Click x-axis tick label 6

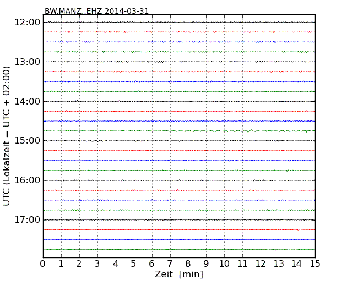click(x=151, y=264)
